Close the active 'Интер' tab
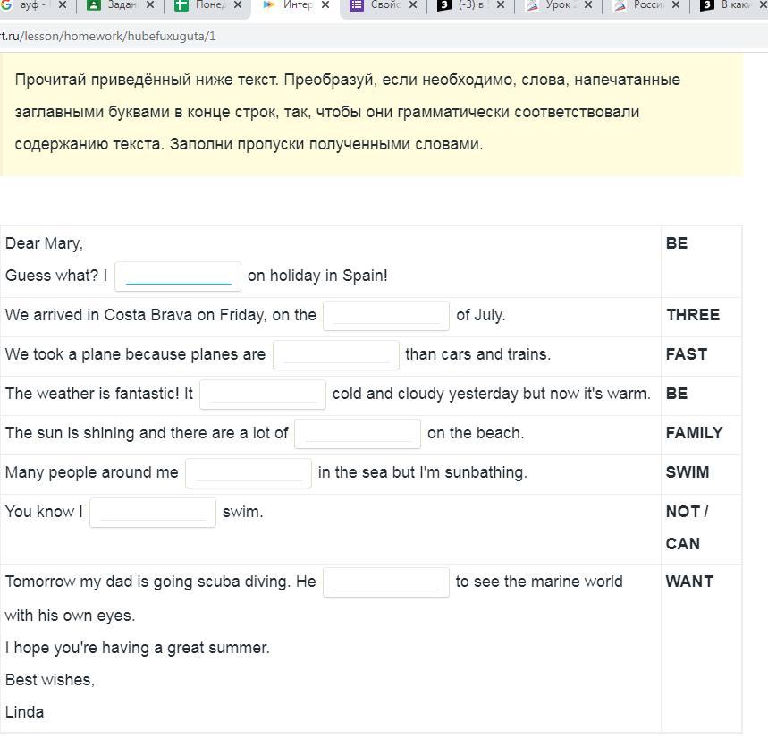The height and width of the screenshot is (756, 768). click(x=325, y=5)
